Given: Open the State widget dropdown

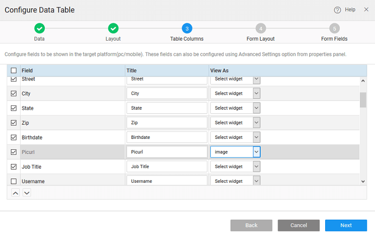Looking at the screenshot, I should click(257, 108).
